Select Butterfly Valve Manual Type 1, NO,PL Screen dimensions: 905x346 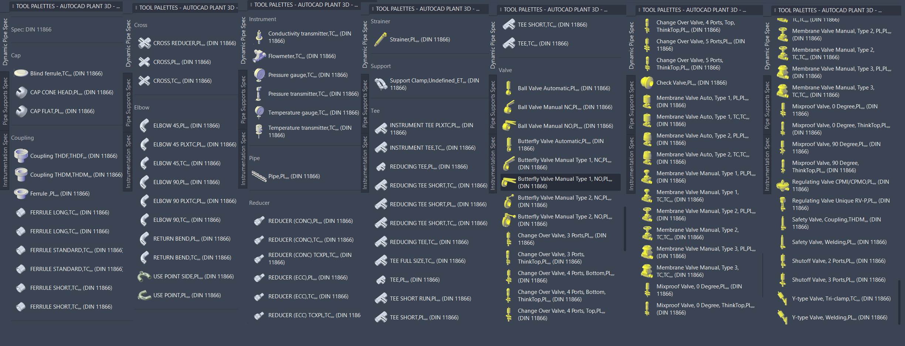click(560, 183)
